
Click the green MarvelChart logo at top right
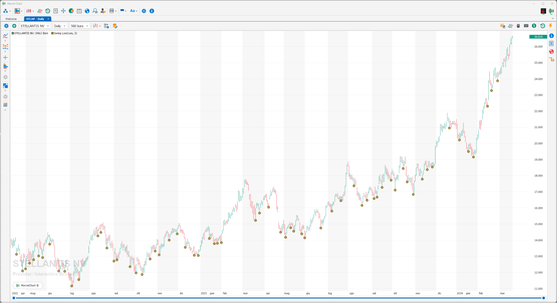(551, 11)
